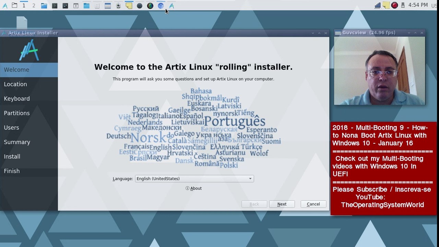Click the dark settings-panel icon in the taskbar
439x247 pixels.
(x=65, y=5)
